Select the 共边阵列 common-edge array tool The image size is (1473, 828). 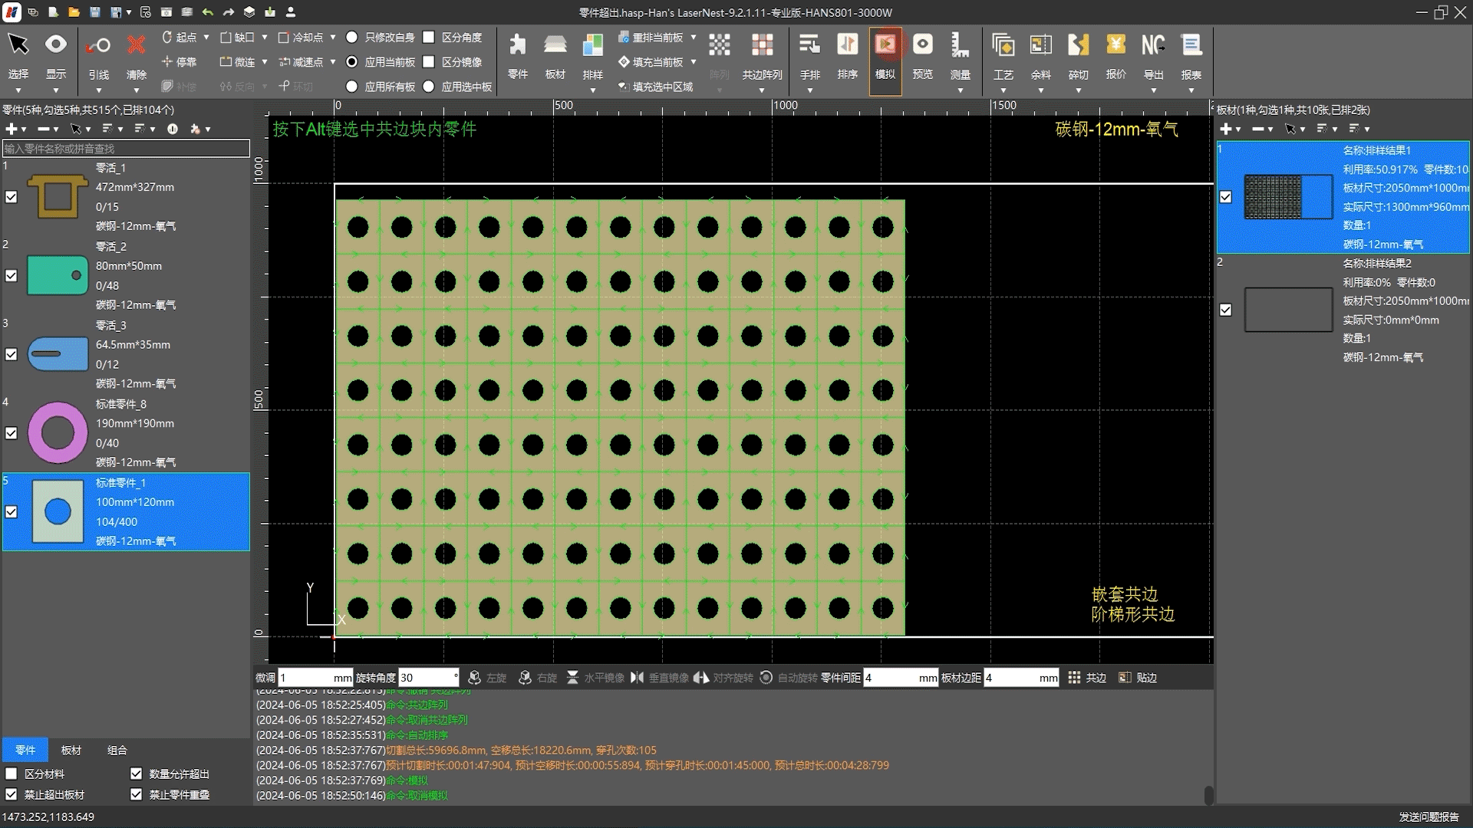click(761, 46)
